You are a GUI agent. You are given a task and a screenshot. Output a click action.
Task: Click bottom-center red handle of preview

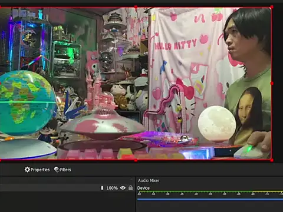click(x=136, y=160)
